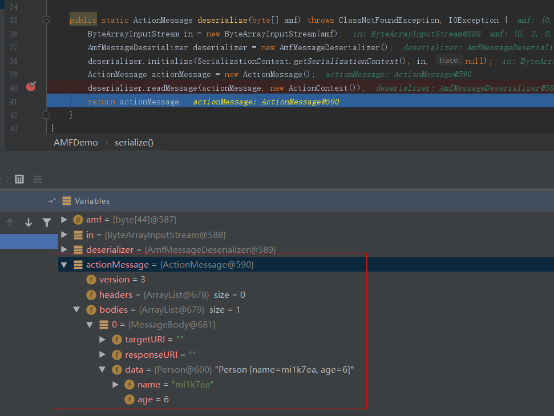Click the previous frame up arrow

[10, 223]
